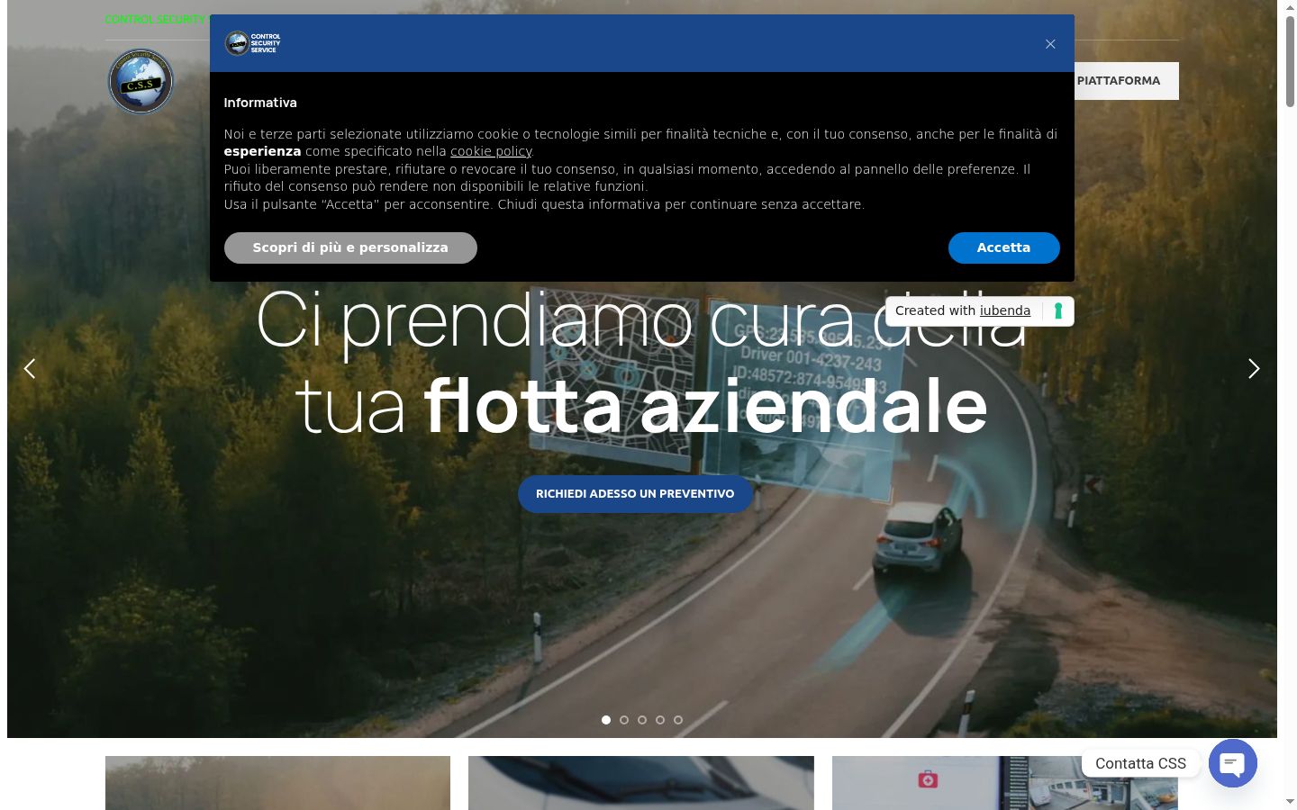The width and height of the screenshot is (1297, 810).
Task: Open the cookie policy link
Action: [x=491, y=151]
